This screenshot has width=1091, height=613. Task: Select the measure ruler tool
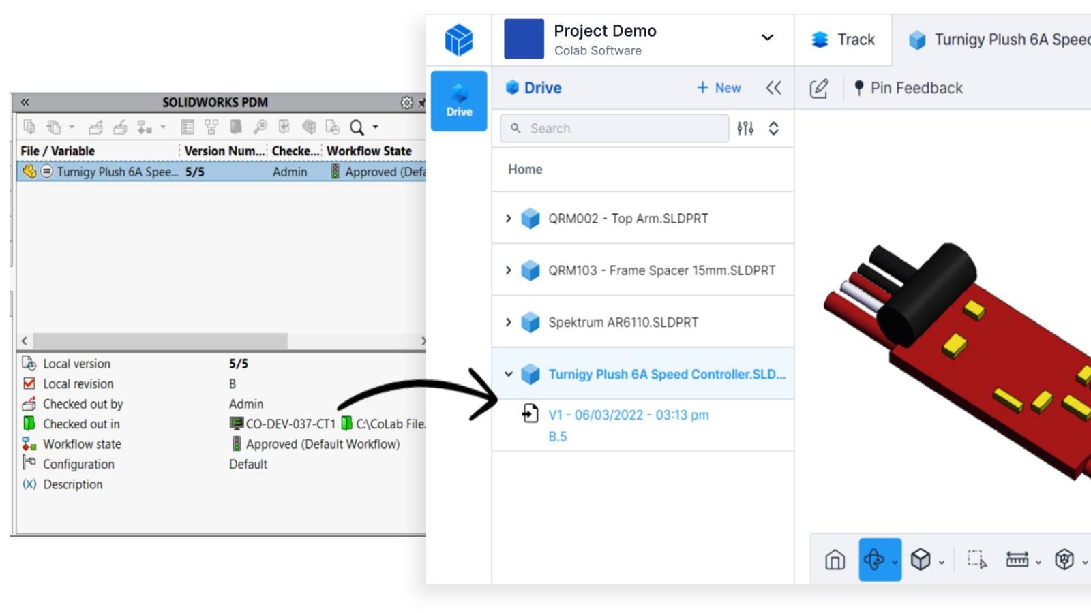tap(1017, 560)
